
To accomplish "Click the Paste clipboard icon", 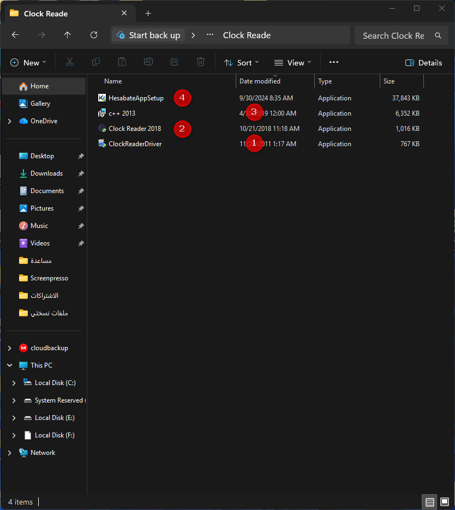I will pyautogui.click(x=122, y=62).
